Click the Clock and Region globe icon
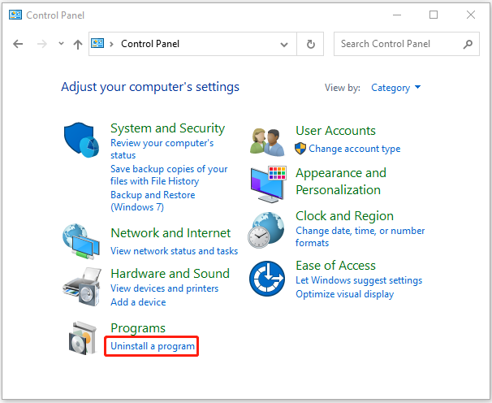This screenshot has width=492, height=403. coord(266,230)
